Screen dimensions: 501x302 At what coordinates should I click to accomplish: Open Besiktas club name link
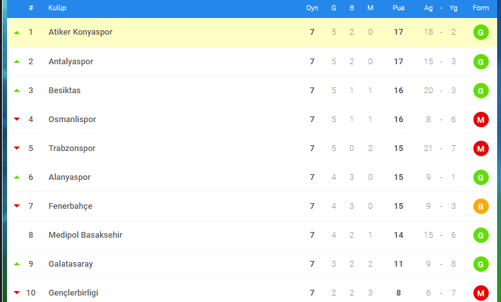[64, 91]
